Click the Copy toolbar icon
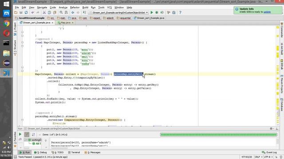284x159 pixels. pos(49,13)
